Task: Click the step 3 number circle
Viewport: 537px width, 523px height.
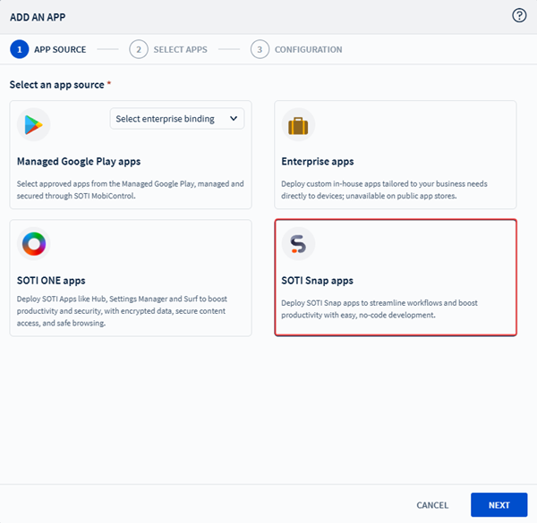Action: (x=260, y=49)
